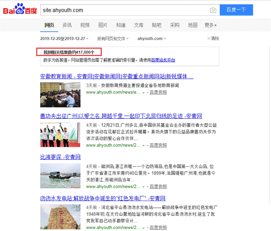The width and height of the screenshot is (271, 231).
Task: Click the www.ahyouth.com/news/e... green URL
Action: (113, 92)
